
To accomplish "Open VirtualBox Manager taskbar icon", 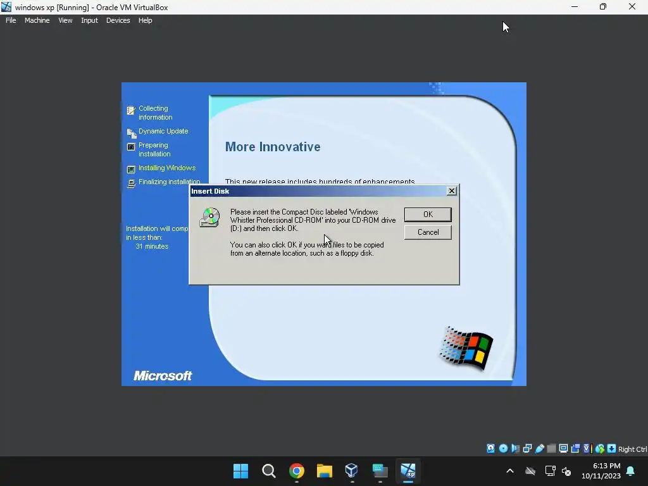I will (x=352, y=470).
